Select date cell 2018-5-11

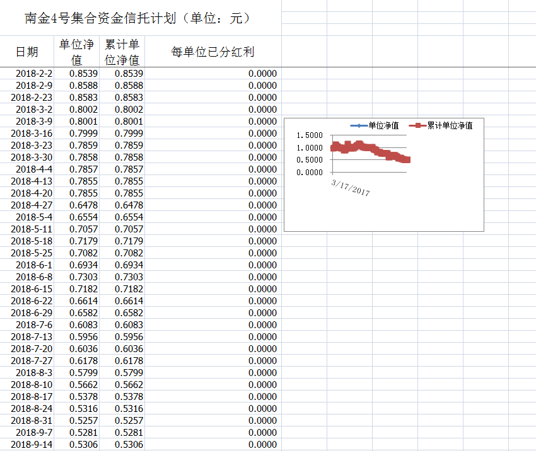(26, 229)
